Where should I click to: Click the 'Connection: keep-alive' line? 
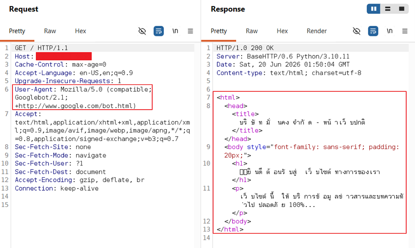57,189
